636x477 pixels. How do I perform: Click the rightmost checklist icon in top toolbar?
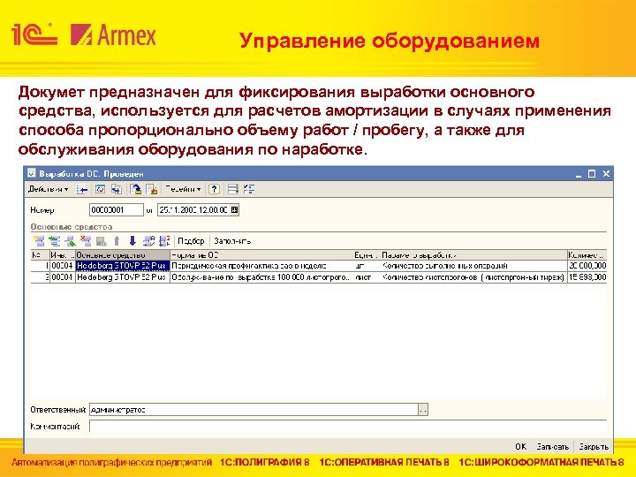[x=249, y=189]
